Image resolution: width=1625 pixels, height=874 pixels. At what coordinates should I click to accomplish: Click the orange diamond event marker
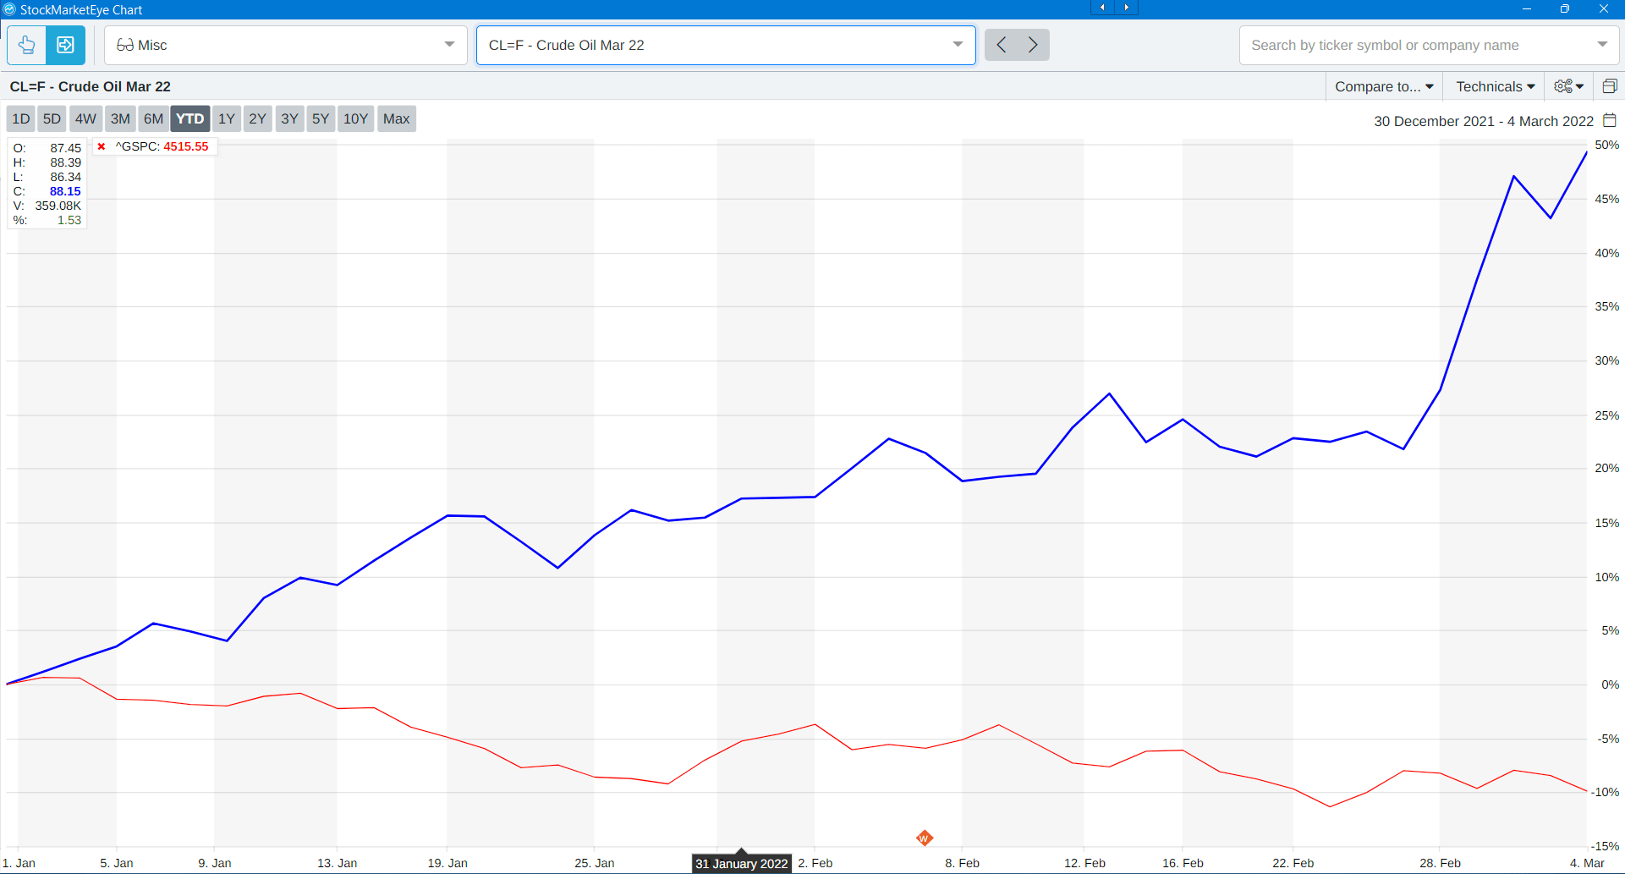pos(924,838)
